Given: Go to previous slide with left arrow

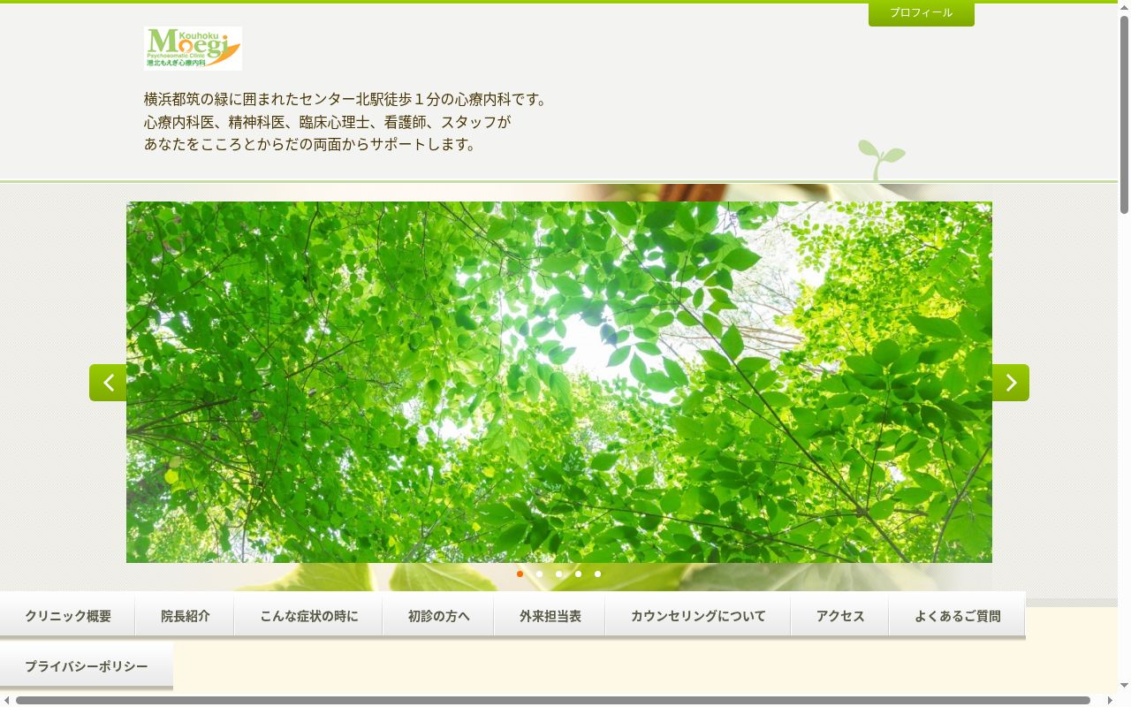Looking at the screenshot, I should (108, 383).
